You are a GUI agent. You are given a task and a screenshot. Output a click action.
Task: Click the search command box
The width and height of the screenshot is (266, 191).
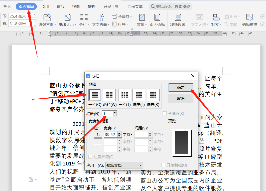coord(170,7)
